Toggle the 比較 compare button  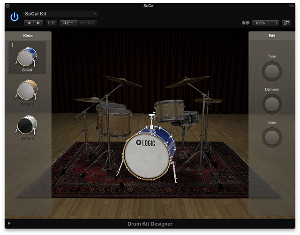(51, 23)
